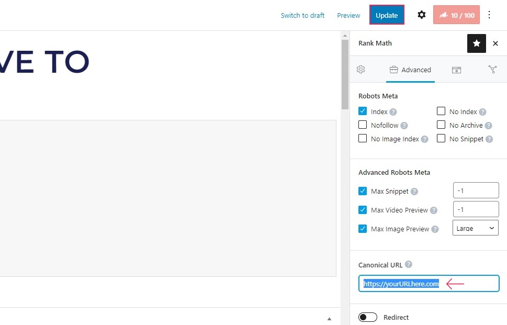Image resolution: width=507 pixels, height=325 pixels.
Task: Open the three-dot options menu
Action: (489, 15)
